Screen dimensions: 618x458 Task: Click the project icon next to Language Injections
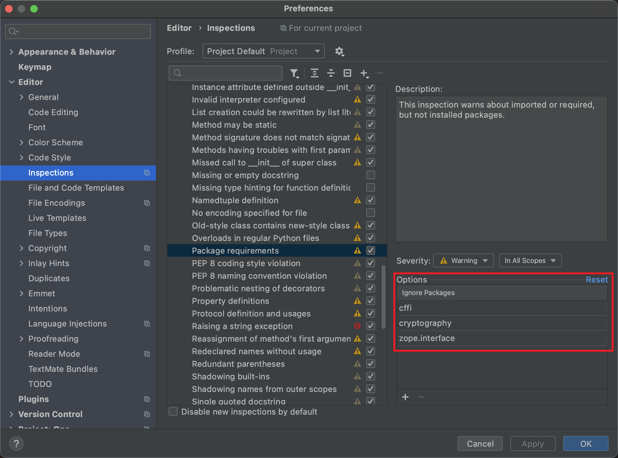click(147, 324)
